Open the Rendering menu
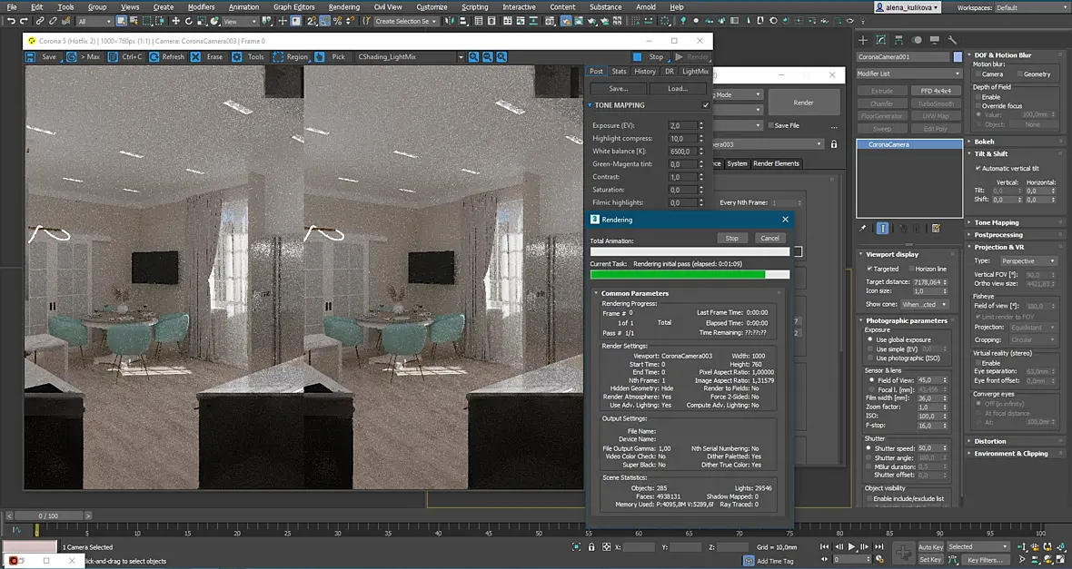Viewport: 1072px width, 569px height. [x=344, y=7]
